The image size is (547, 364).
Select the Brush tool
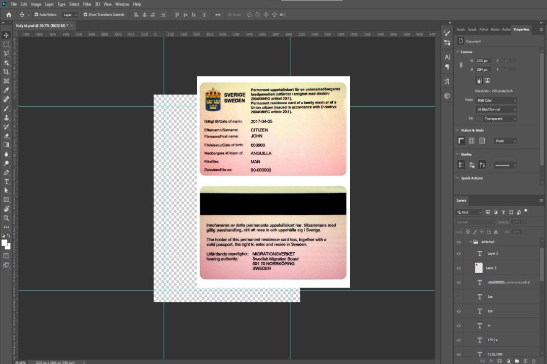6,108
